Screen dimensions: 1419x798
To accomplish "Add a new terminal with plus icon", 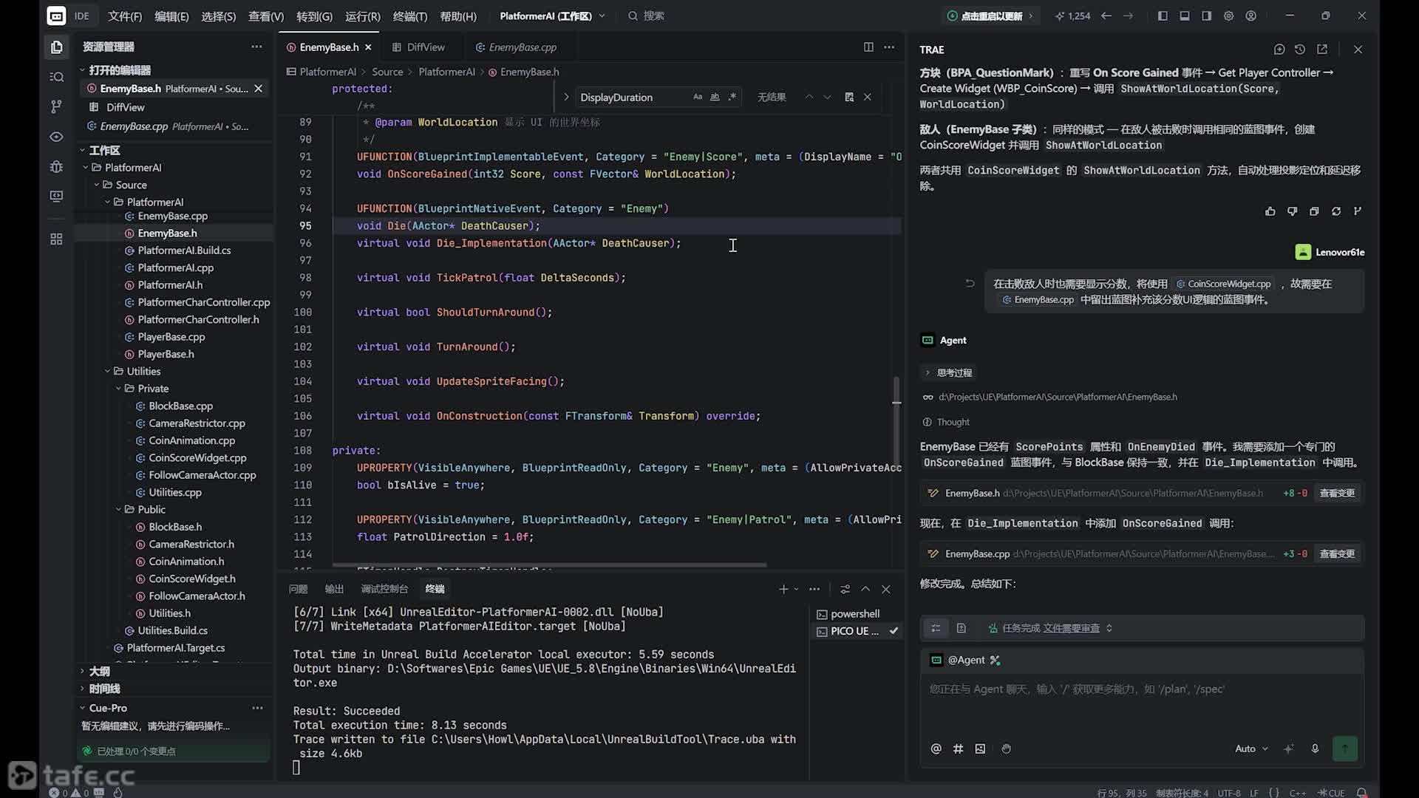I will (x=783, y=589).
